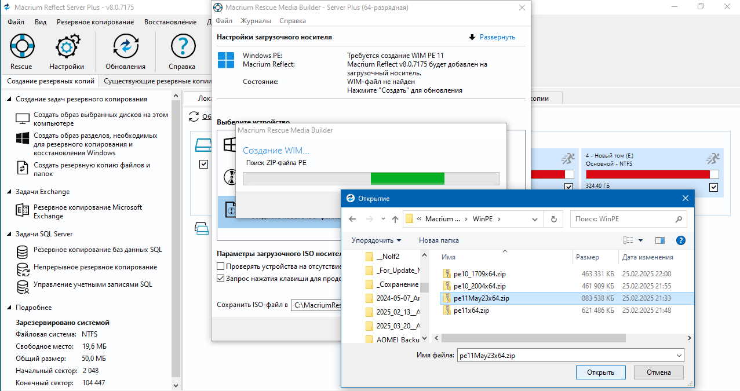The image size is (740, 391).
Task: Click the Windows 11 logo in Rescue Media Builder settings
Action: (225, 60)
